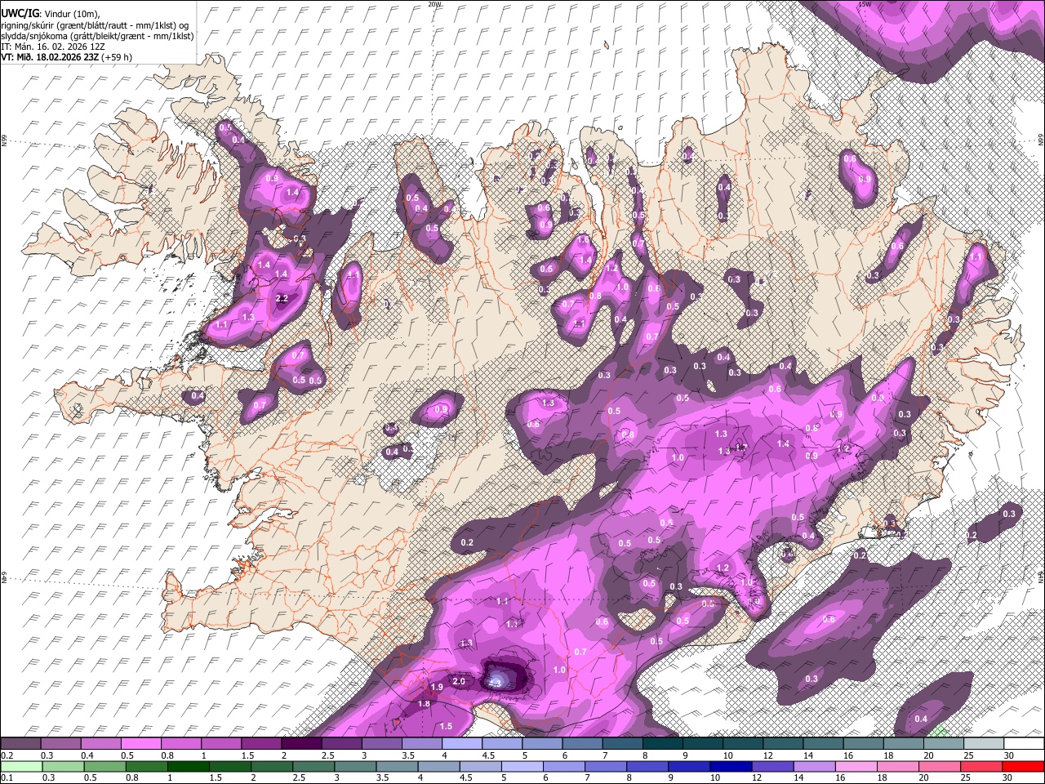Click the 2.2 precipitation value on the map

click(x=282, y=299)
